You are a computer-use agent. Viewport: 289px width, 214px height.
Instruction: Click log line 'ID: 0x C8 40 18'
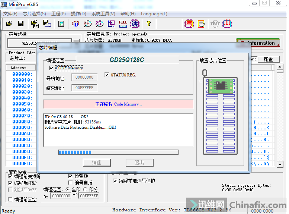pyautogui.click(x=66, y=117)
